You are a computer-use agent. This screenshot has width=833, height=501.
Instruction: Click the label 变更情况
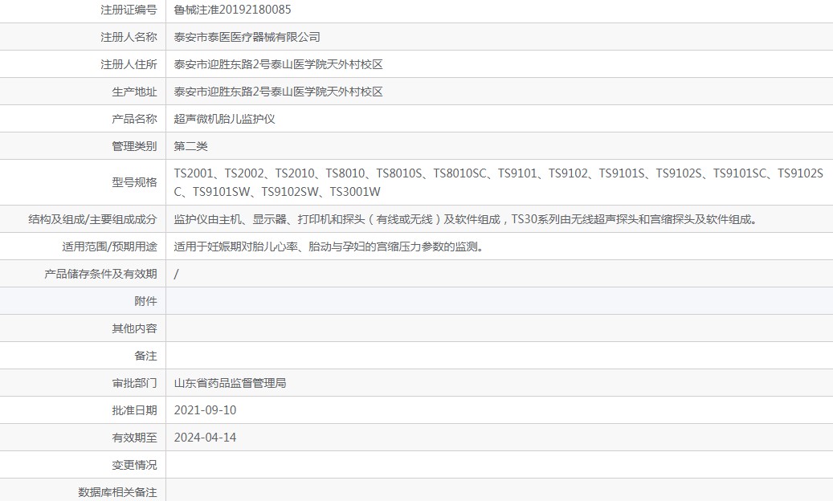pyautogui.click(x=134, y=465)
